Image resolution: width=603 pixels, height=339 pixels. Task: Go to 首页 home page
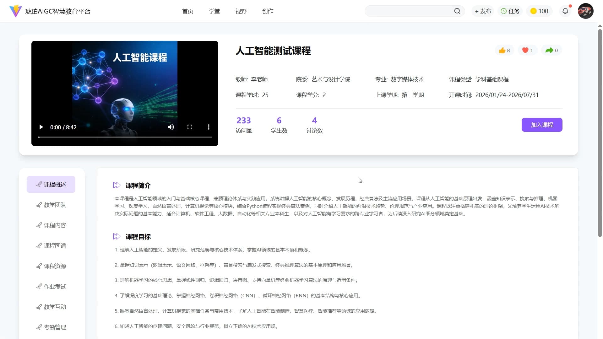coord(187,11)
